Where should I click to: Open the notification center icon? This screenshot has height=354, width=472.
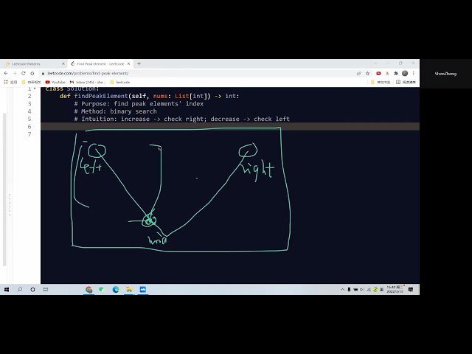(411, 290)
